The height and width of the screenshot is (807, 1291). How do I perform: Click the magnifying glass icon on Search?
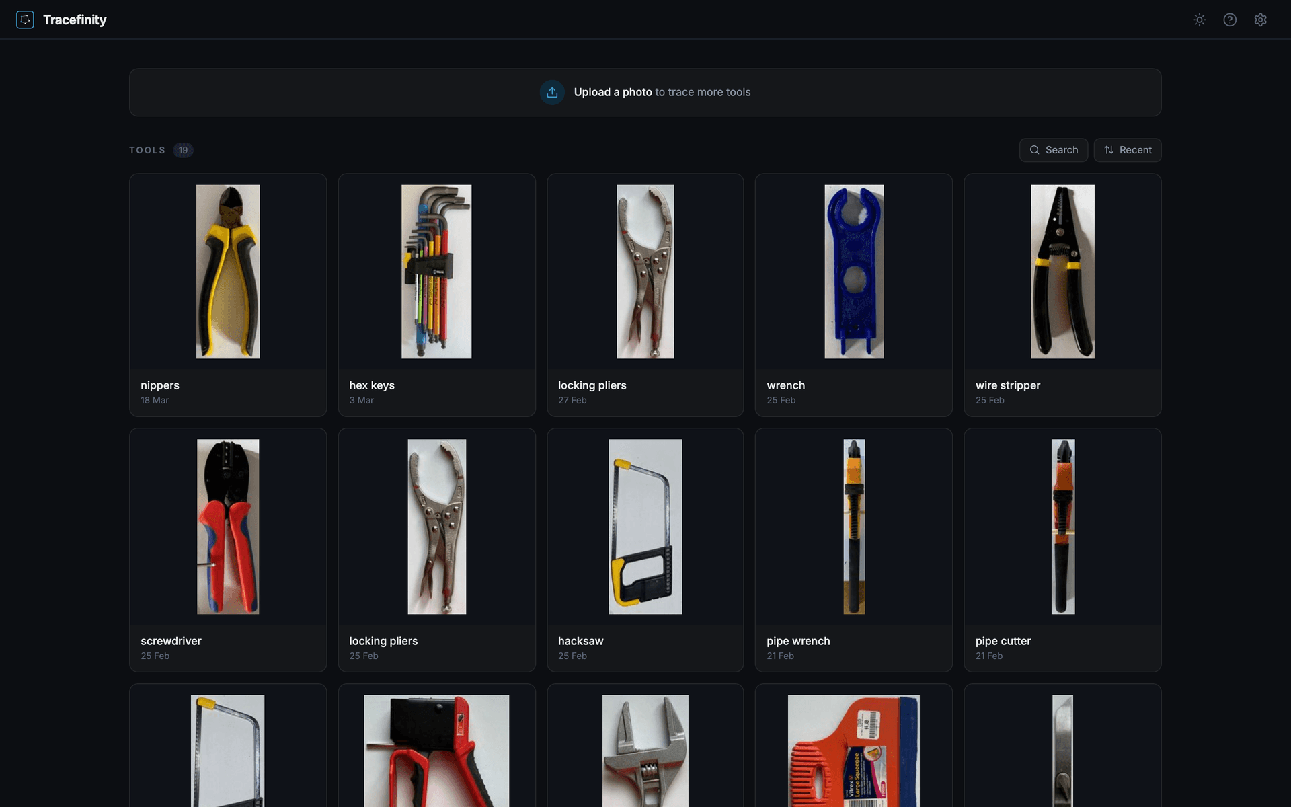[1035, 150]
